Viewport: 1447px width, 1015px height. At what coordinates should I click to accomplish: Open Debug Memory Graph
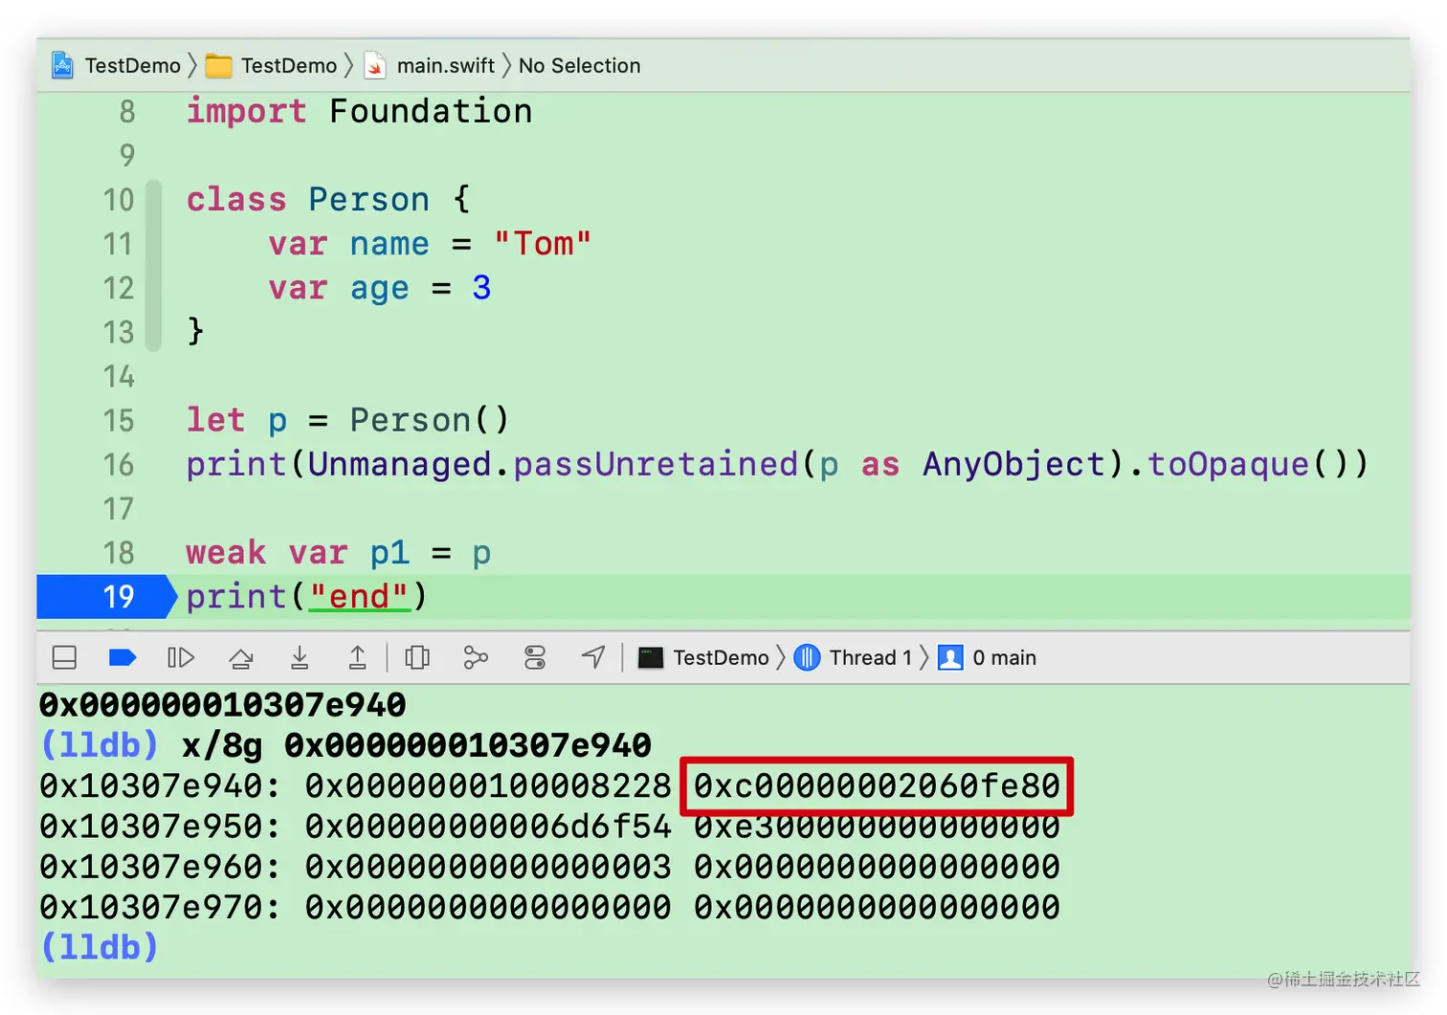(476, 657)
